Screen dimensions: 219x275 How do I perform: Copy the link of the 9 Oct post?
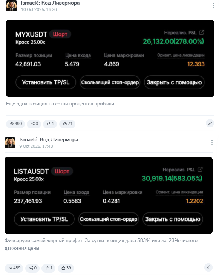pyautogui.click(x=208, y=267)
